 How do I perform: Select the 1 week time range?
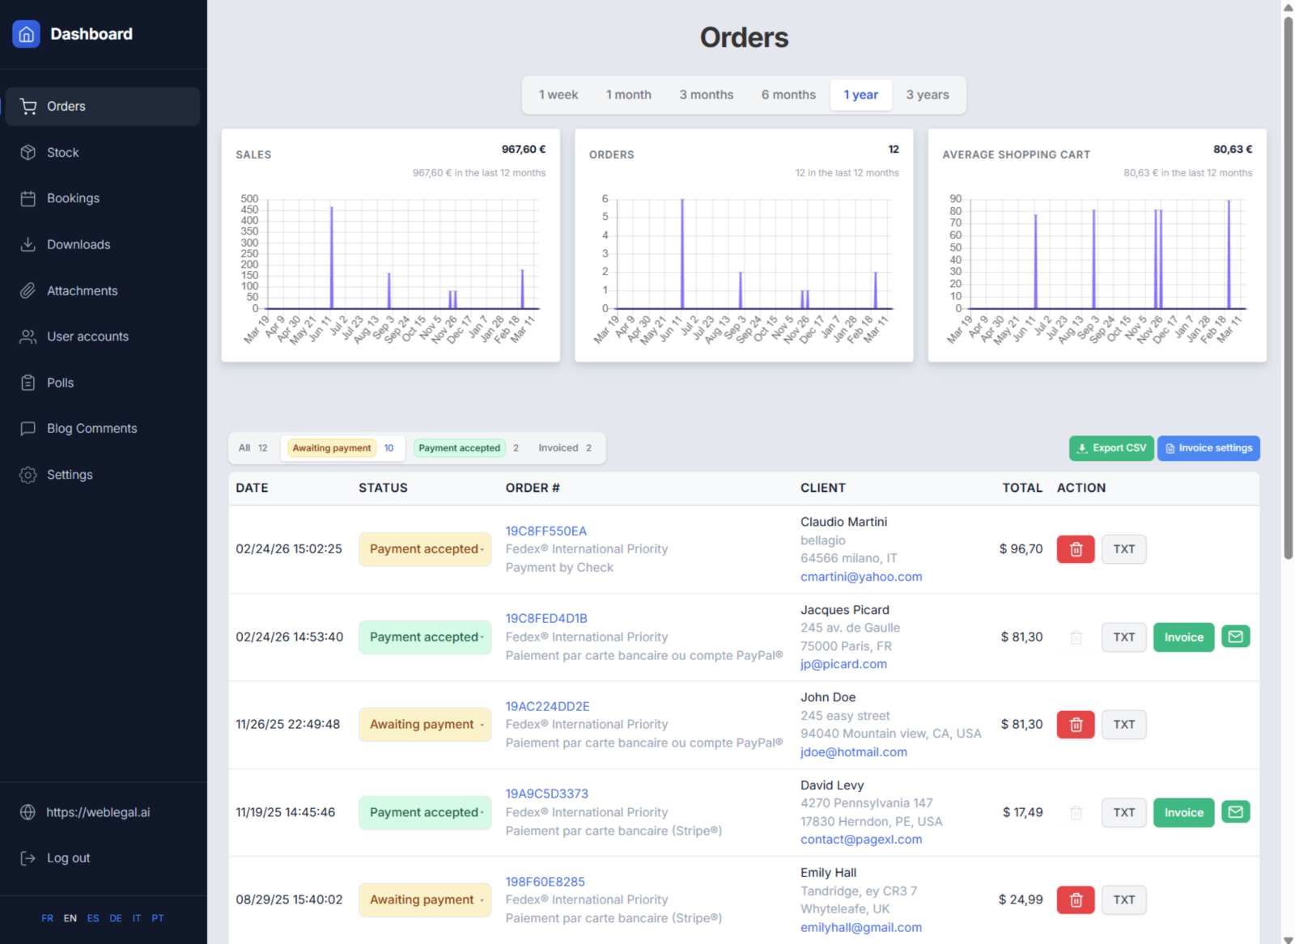(x=558, y=95)
